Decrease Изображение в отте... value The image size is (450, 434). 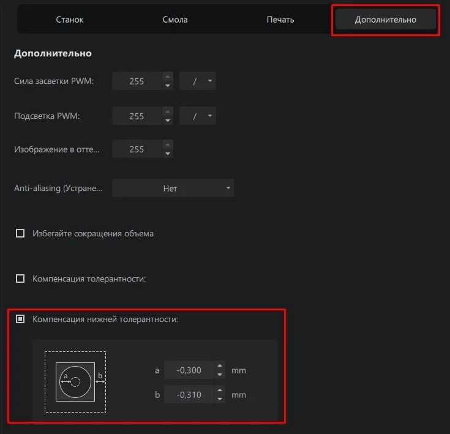(168, 154)
